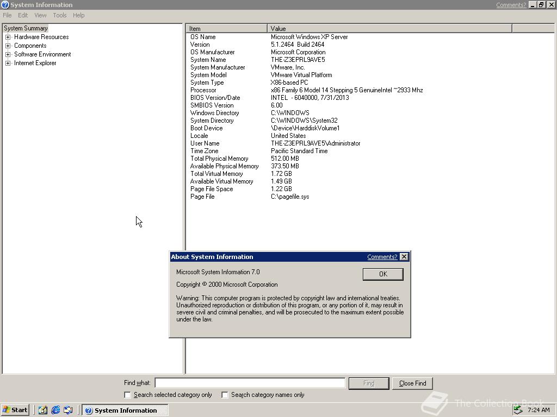557x417 pixels.
Task: Click the Find what input field
Action: coord(250,383)
